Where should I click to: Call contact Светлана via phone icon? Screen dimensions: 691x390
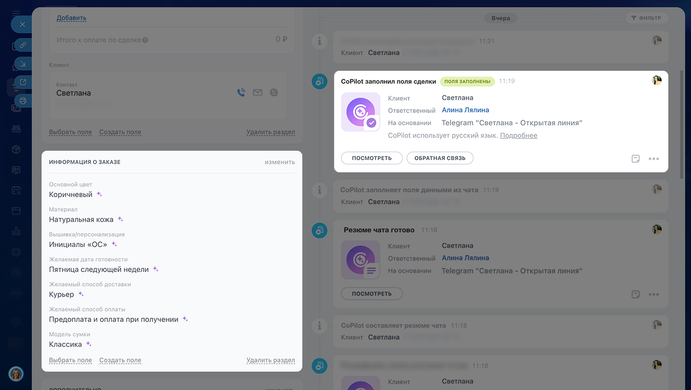(241, 93)
